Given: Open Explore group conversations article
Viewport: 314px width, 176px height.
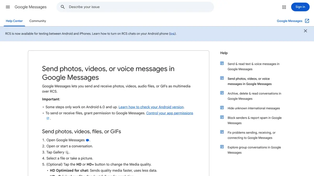Looking at the screenshot, I should tap(254, 150).
